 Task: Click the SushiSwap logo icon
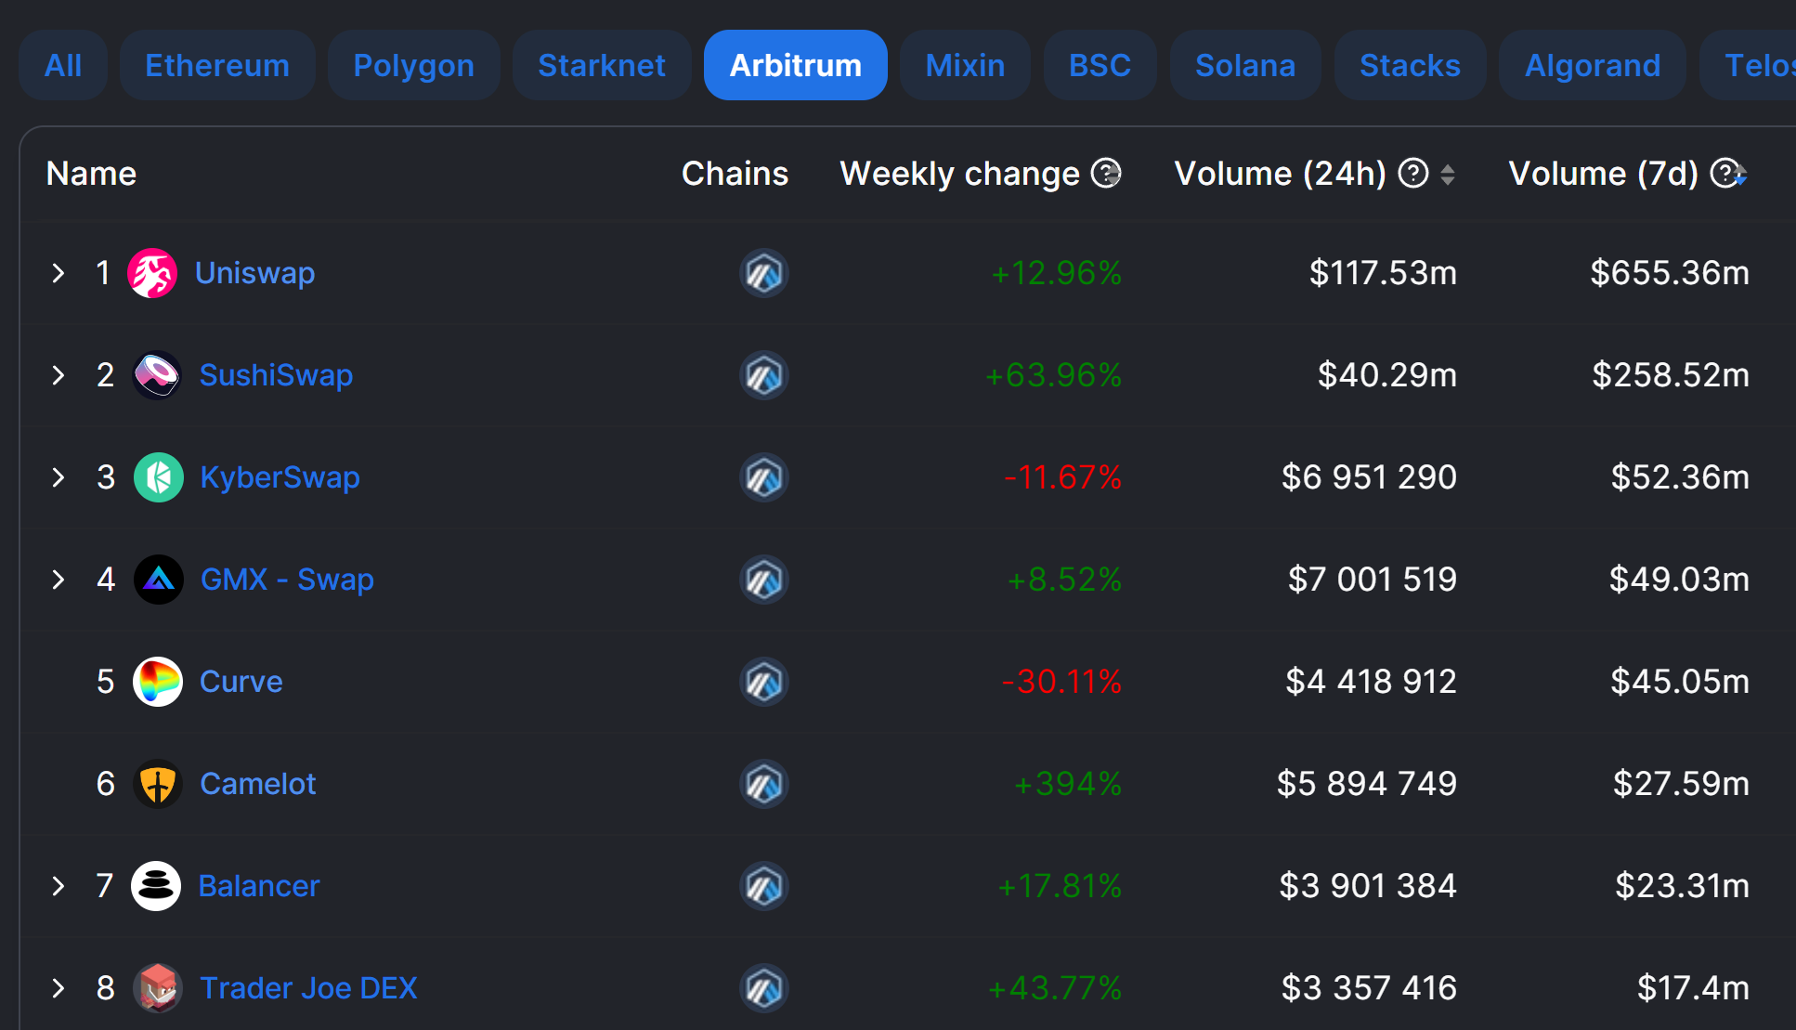click(x=157, y=375)
